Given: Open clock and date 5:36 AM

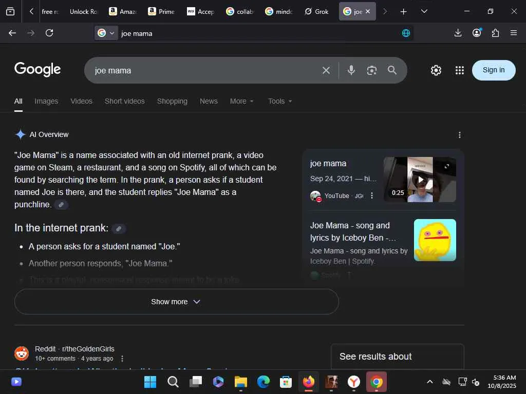Looking at the screenshot, I should tap(502, 382).
